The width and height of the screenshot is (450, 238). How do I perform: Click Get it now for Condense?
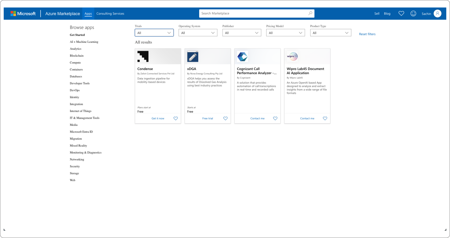click(158, 118)
